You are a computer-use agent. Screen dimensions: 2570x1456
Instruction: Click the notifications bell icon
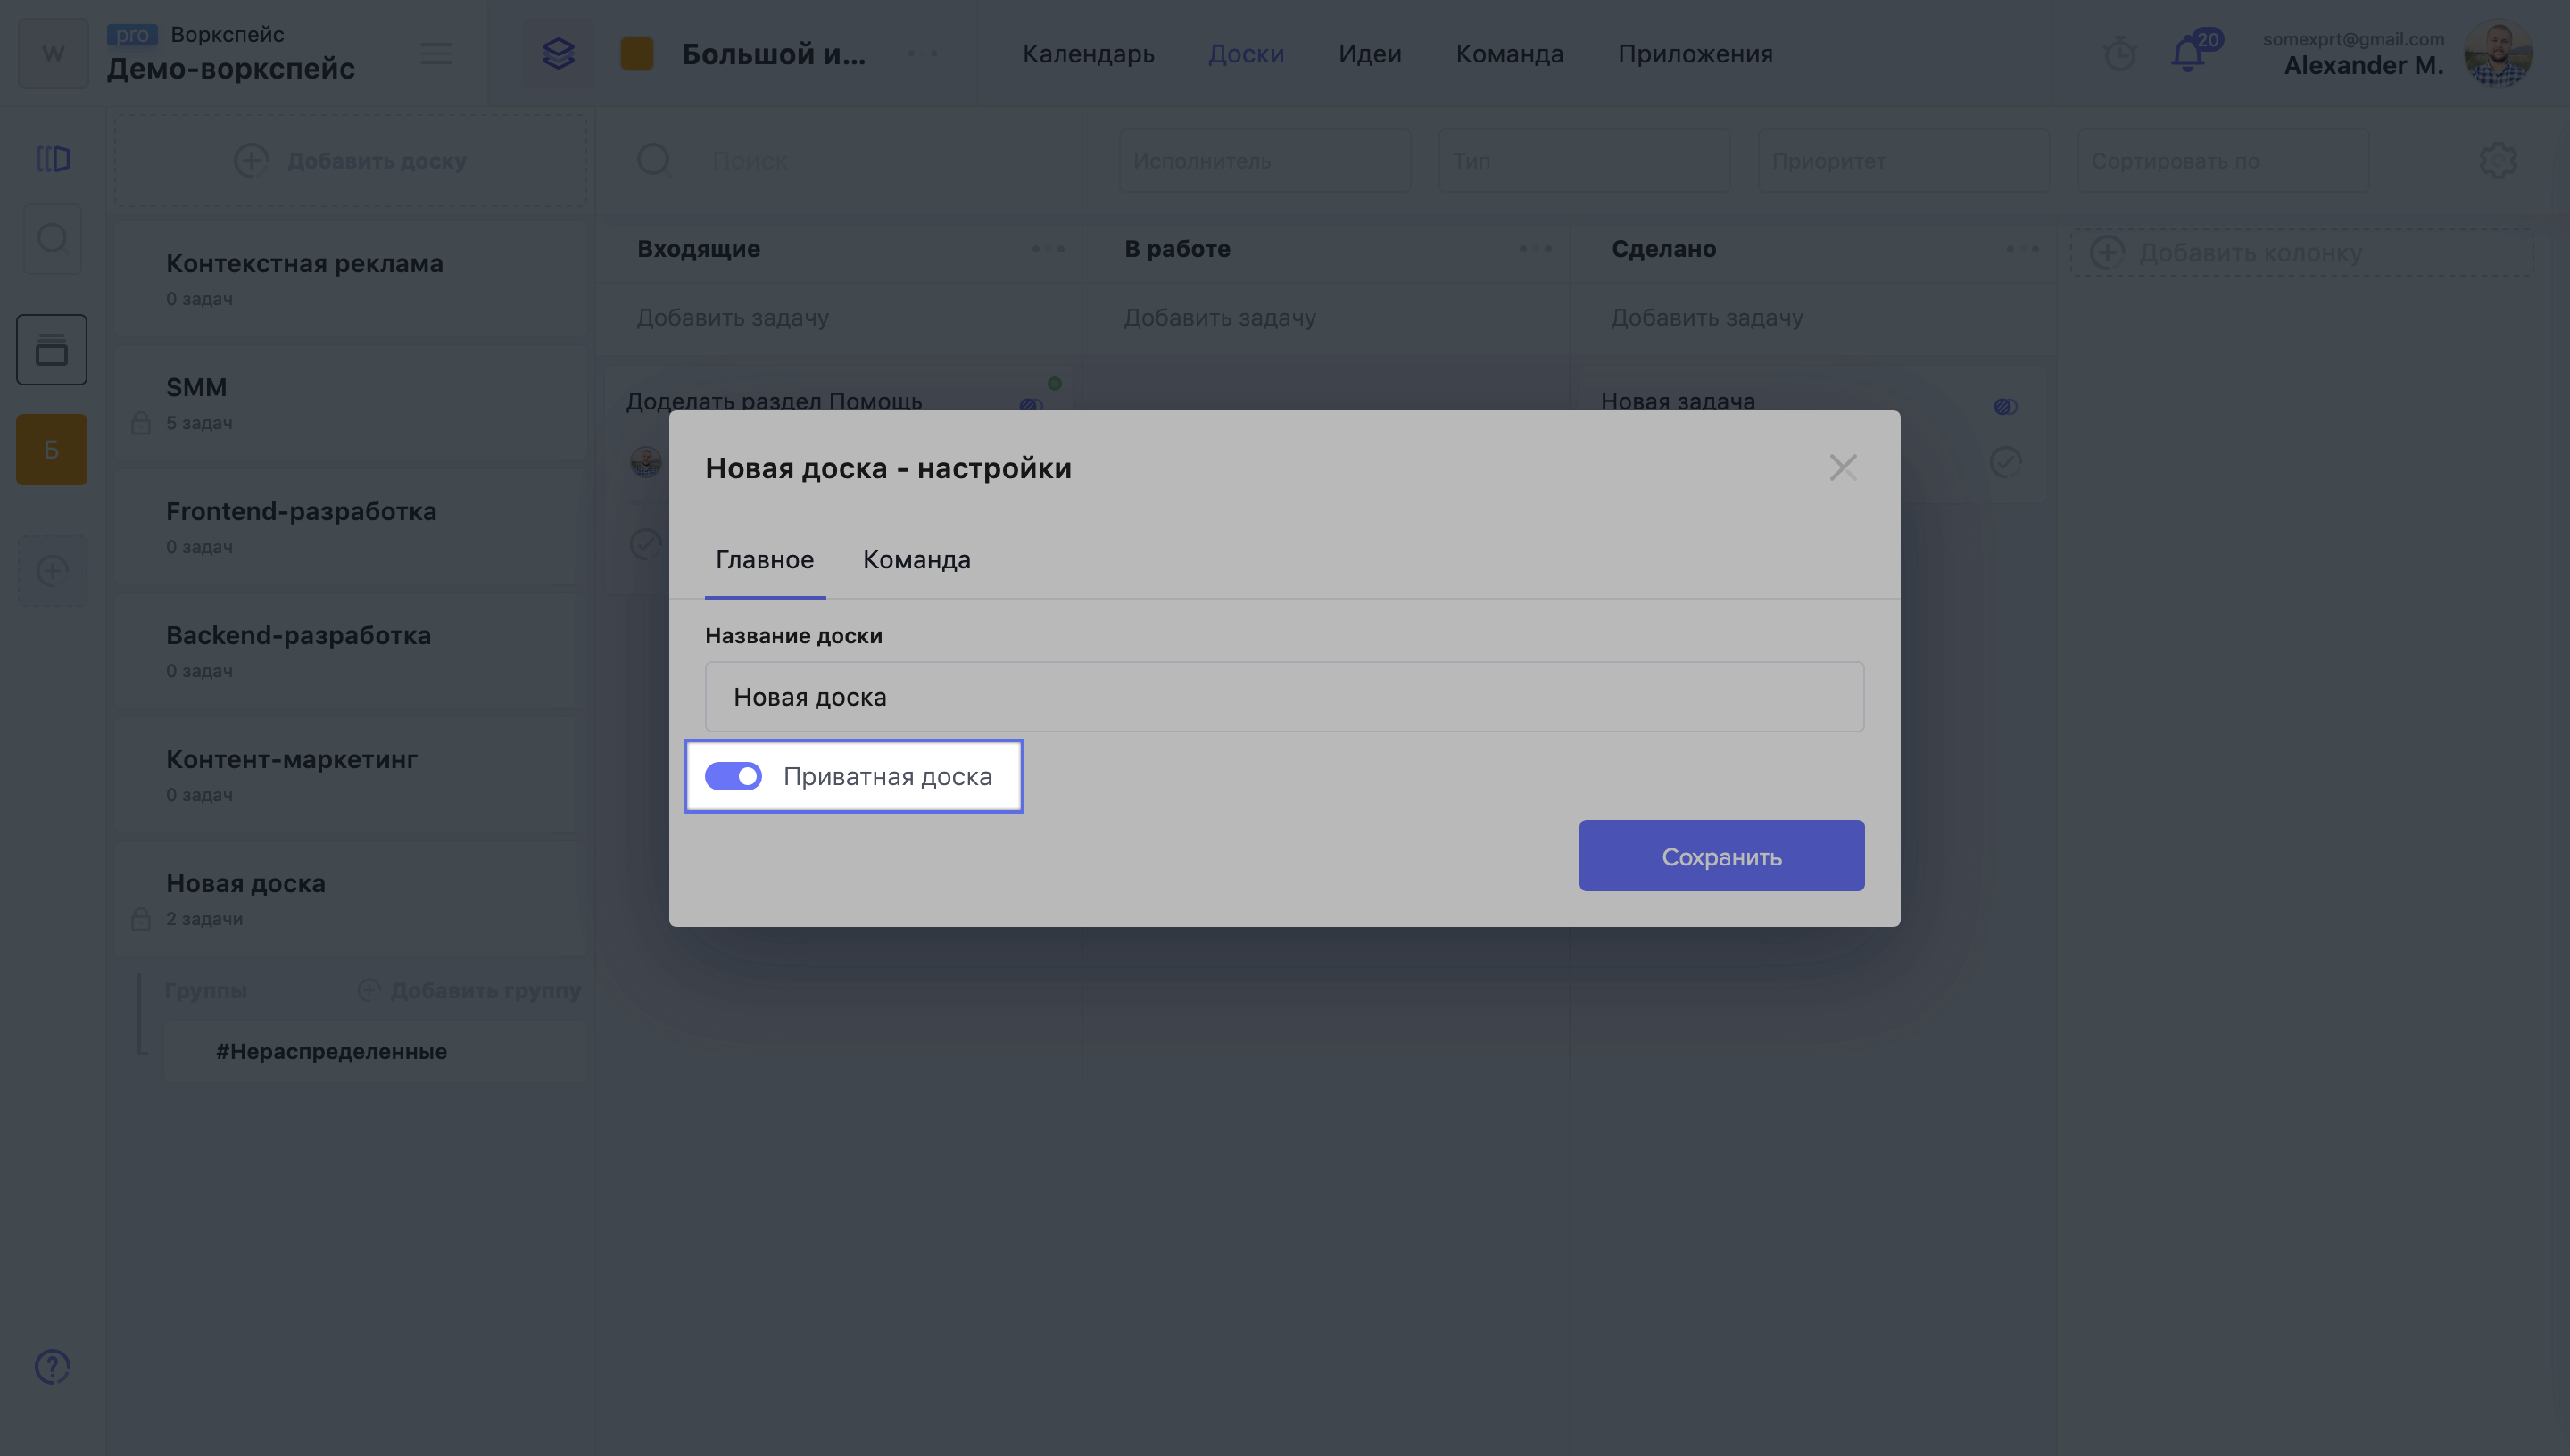point(2188,53)
